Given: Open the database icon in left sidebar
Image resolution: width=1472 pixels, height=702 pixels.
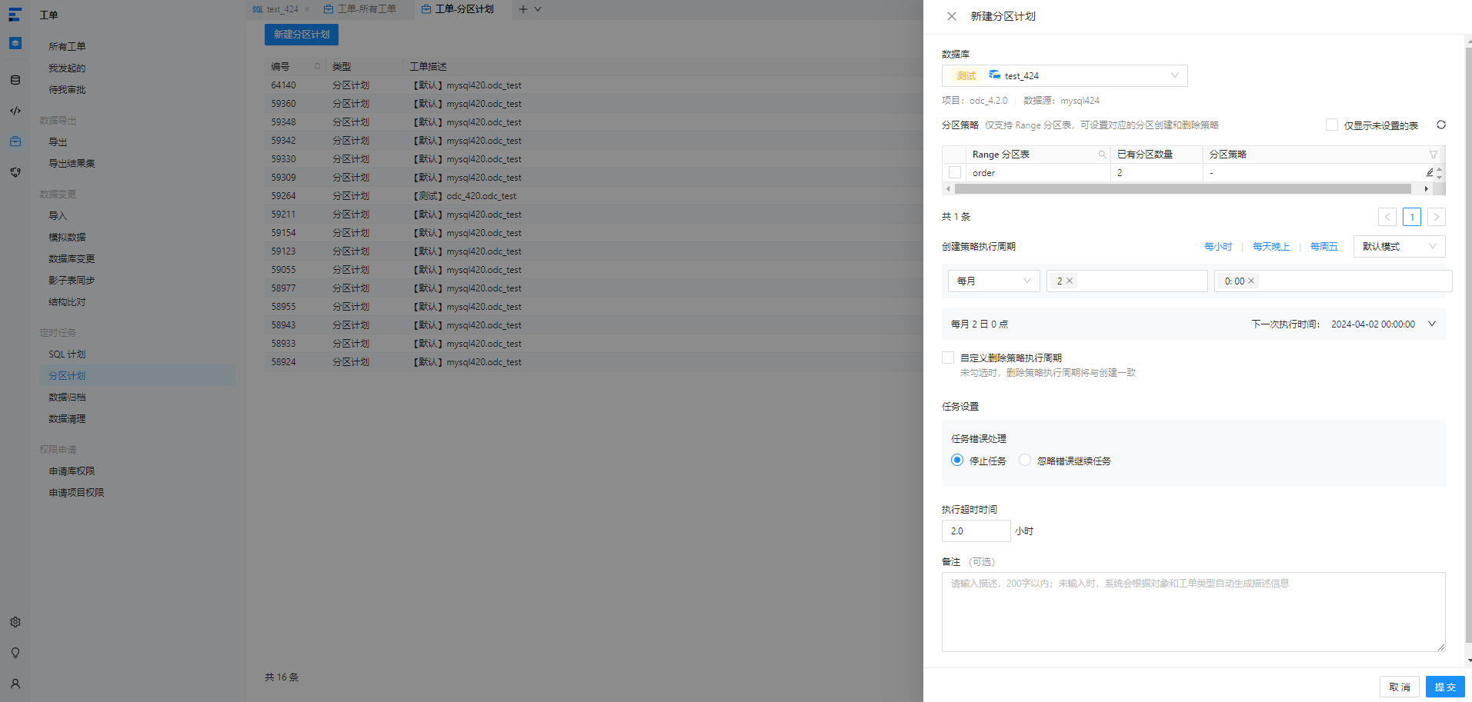Looking at the screenshot, I should [15, 80].
